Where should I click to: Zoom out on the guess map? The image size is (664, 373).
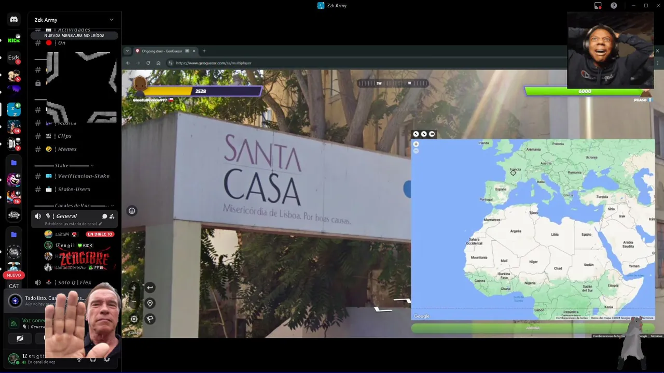[x=416, y=151]
